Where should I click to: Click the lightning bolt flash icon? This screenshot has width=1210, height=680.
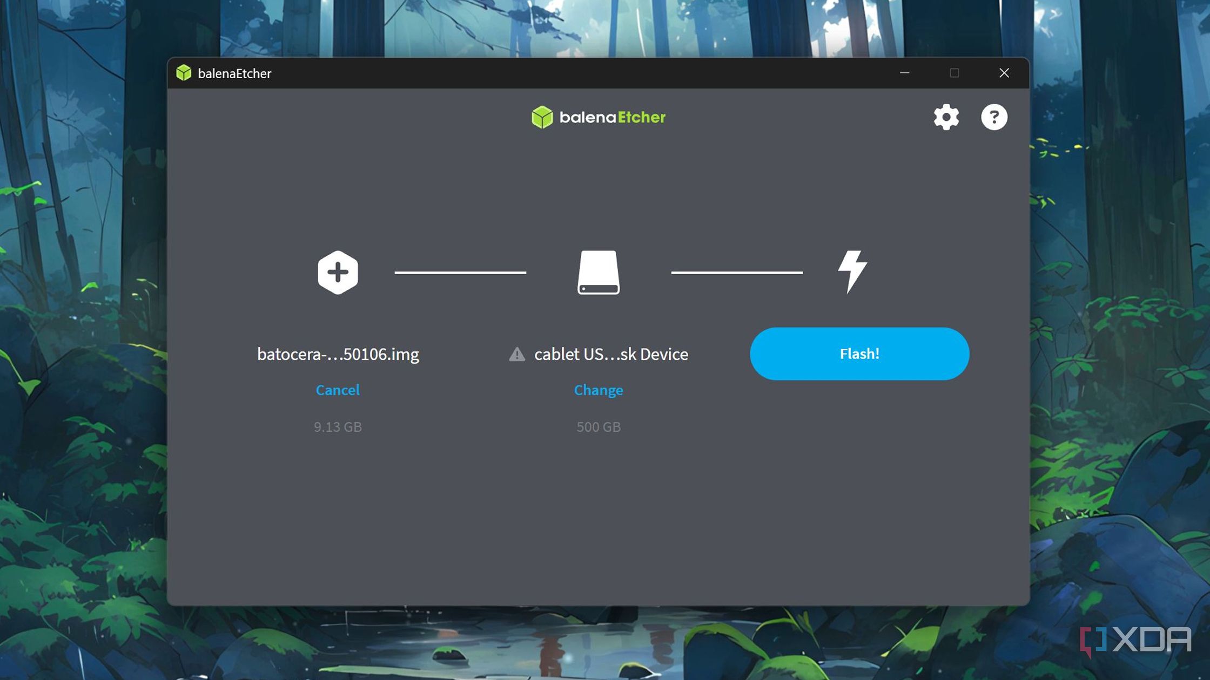[x=852, y=271]
